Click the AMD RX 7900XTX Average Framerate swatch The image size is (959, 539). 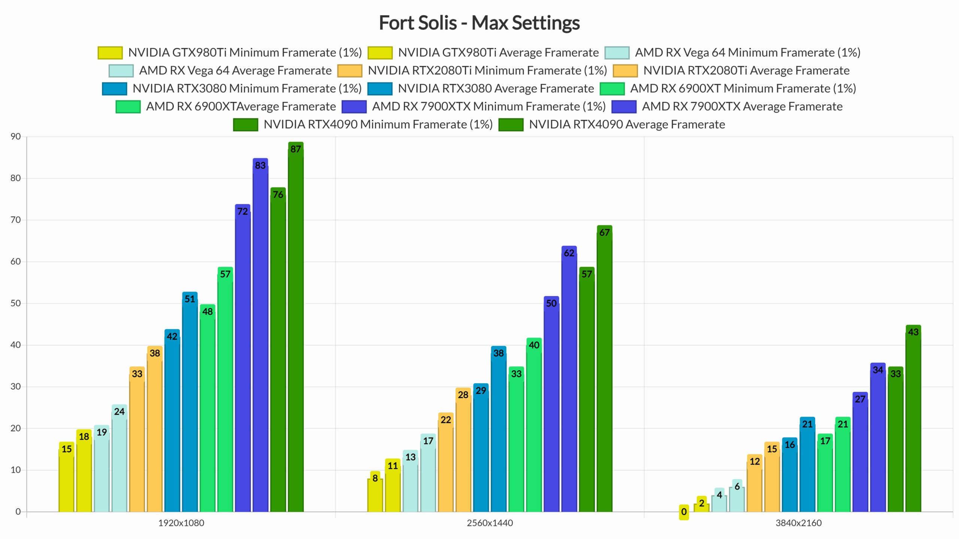(624, 107)
